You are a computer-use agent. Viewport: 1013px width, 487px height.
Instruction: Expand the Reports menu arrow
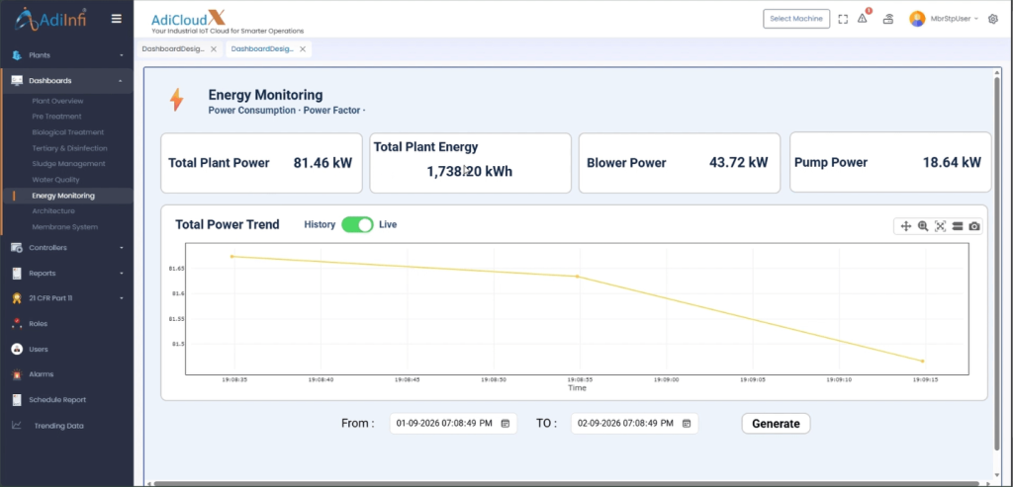[x=121, y=274]
